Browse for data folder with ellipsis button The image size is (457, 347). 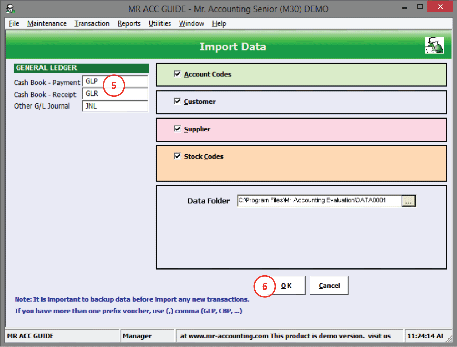point(408,201)
